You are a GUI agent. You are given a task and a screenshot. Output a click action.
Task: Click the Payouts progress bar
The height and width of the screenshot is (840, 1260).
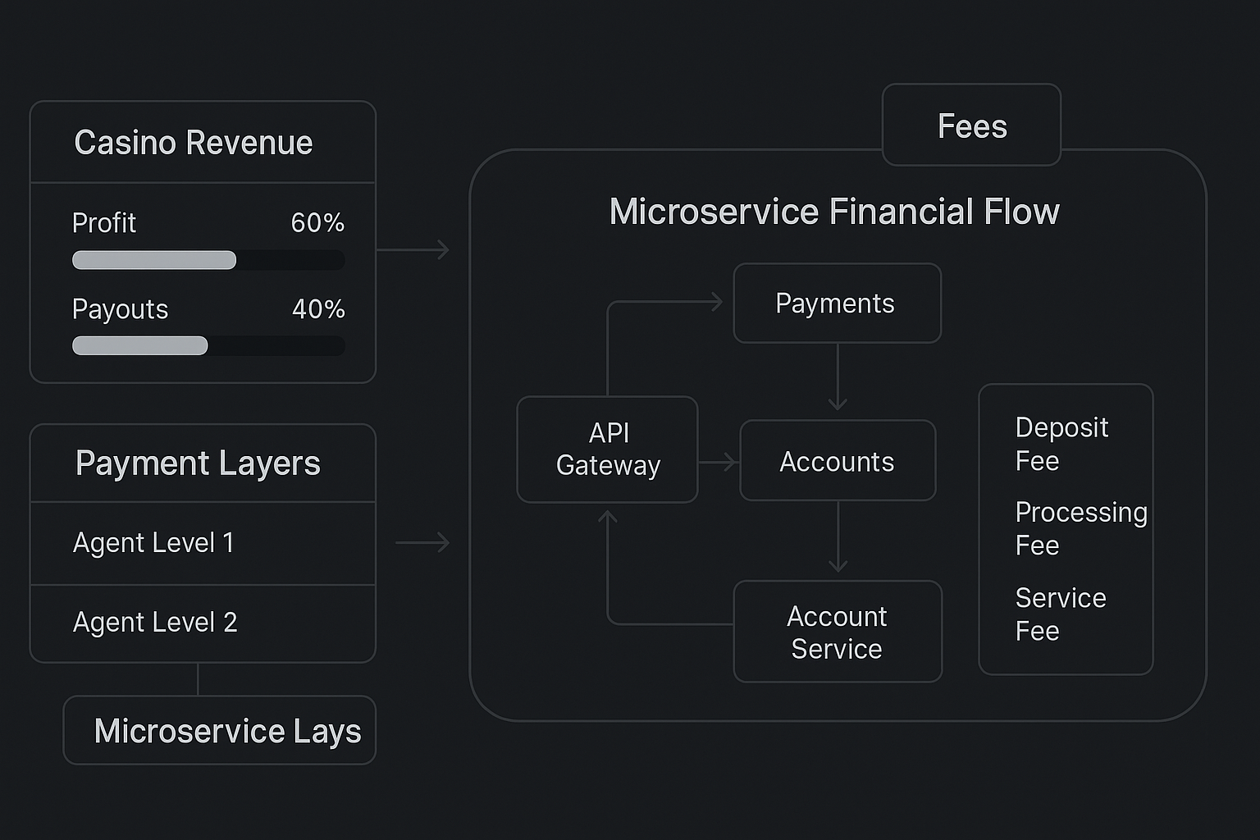tap(208, 345)
